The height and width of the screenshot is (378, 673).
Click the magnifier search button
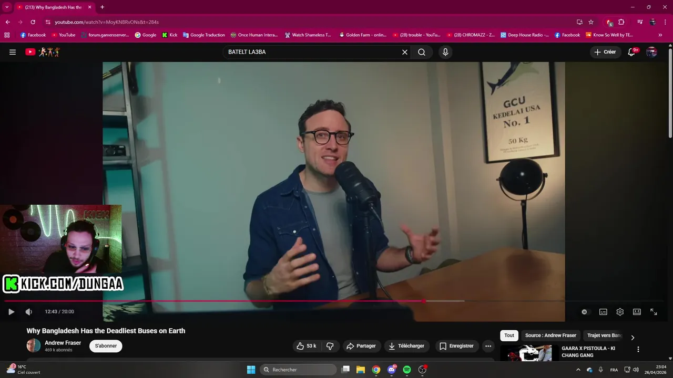click(422, 52)
